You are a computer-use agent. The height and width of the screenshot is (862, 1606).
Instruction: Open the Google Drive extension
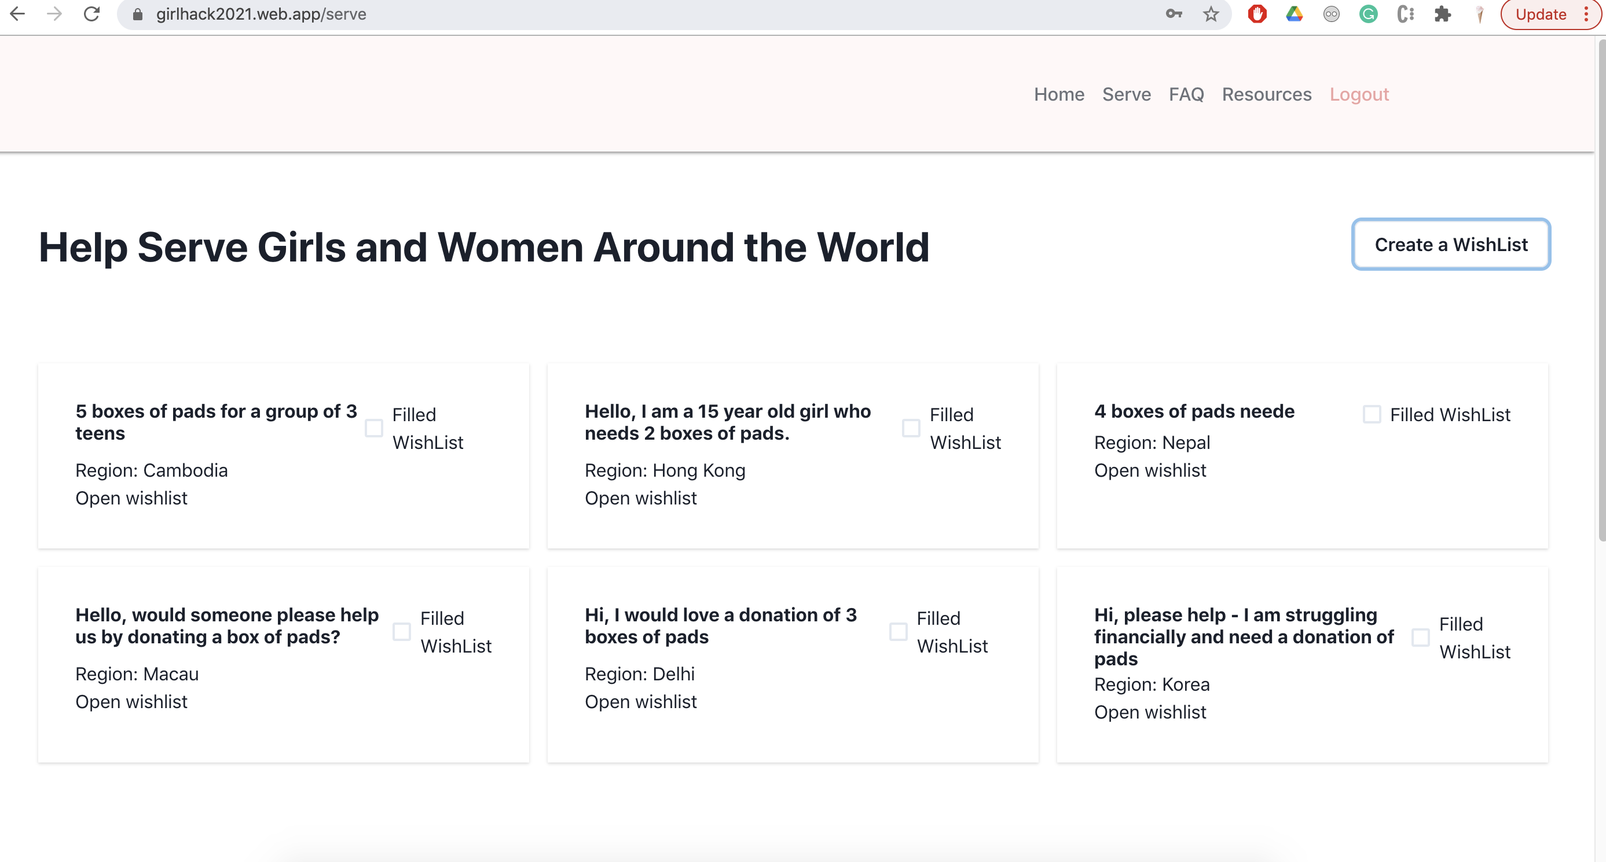point(1295,14)
